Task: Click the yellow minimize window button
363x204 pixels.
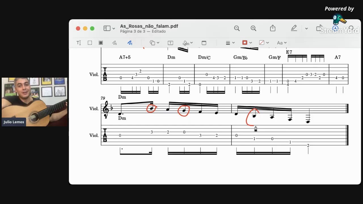Action: click(x=85, y=28)
